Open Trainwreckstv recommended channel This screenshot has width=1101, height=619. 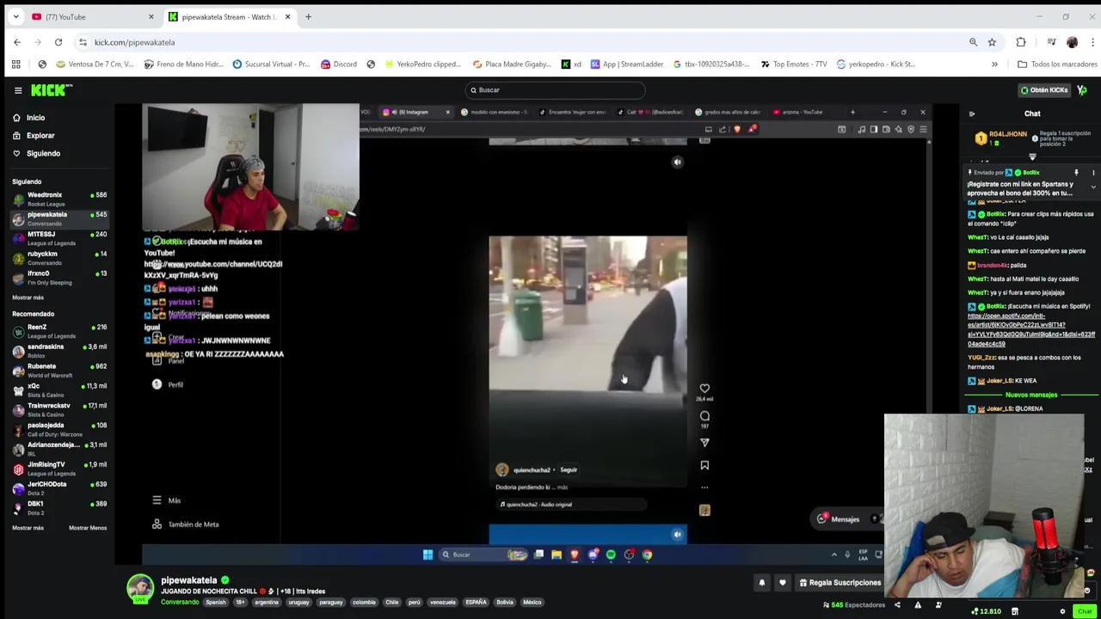(60, 410)
